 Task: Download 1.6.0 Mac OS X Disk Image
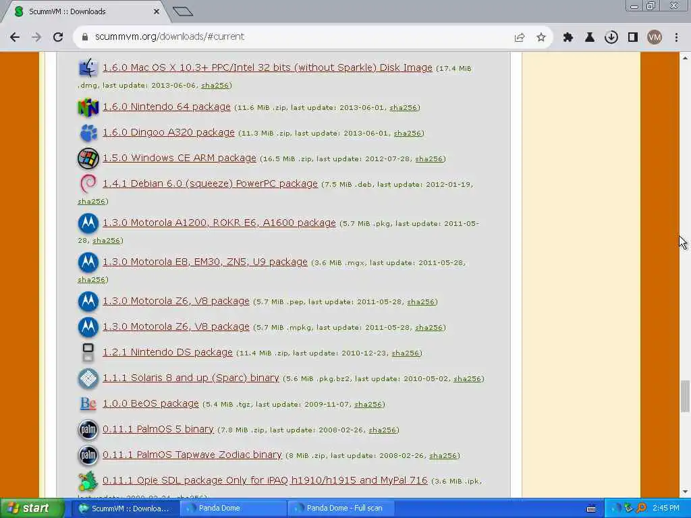tap(267, 68)
